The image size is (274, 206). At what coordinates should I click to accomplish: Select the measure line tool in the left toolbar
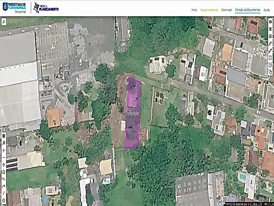coord(3,193)
